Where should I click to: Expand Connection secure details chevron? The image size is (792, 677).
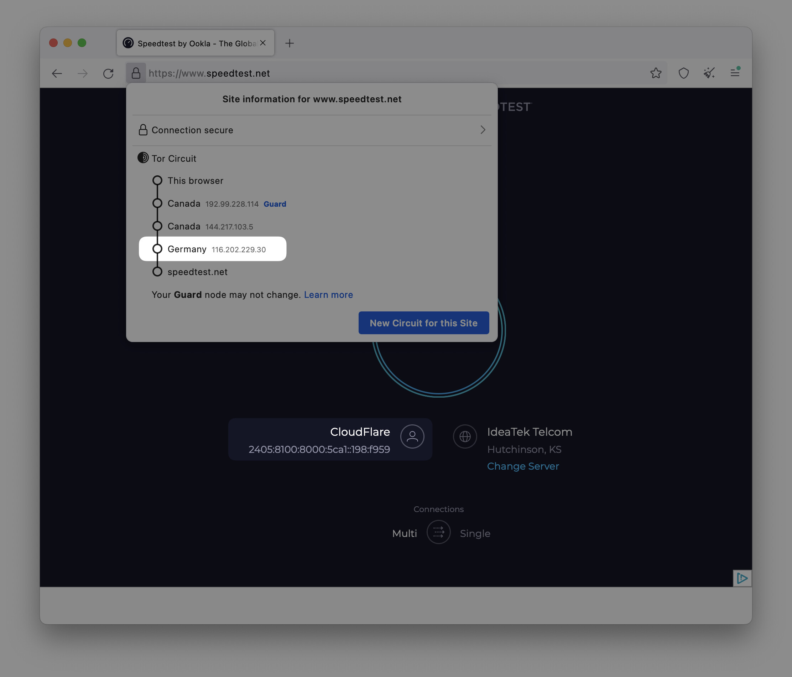pyautogui.click(x=483, y=130)
